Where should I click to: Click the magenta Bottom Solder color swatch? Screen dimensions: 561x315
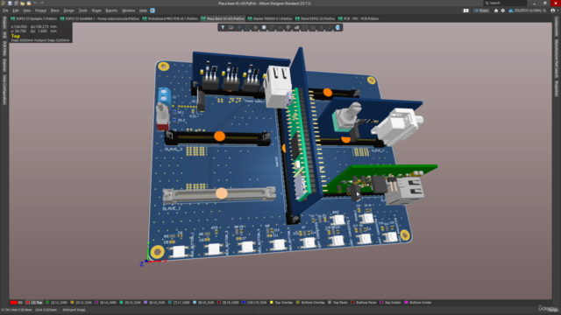[x=407, y=303]
